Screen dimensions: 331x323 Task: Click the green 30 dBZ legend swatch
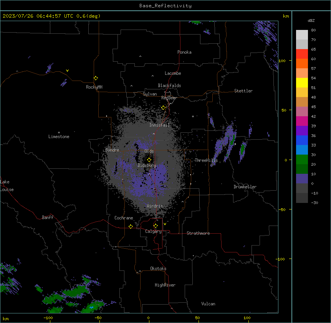302,160
